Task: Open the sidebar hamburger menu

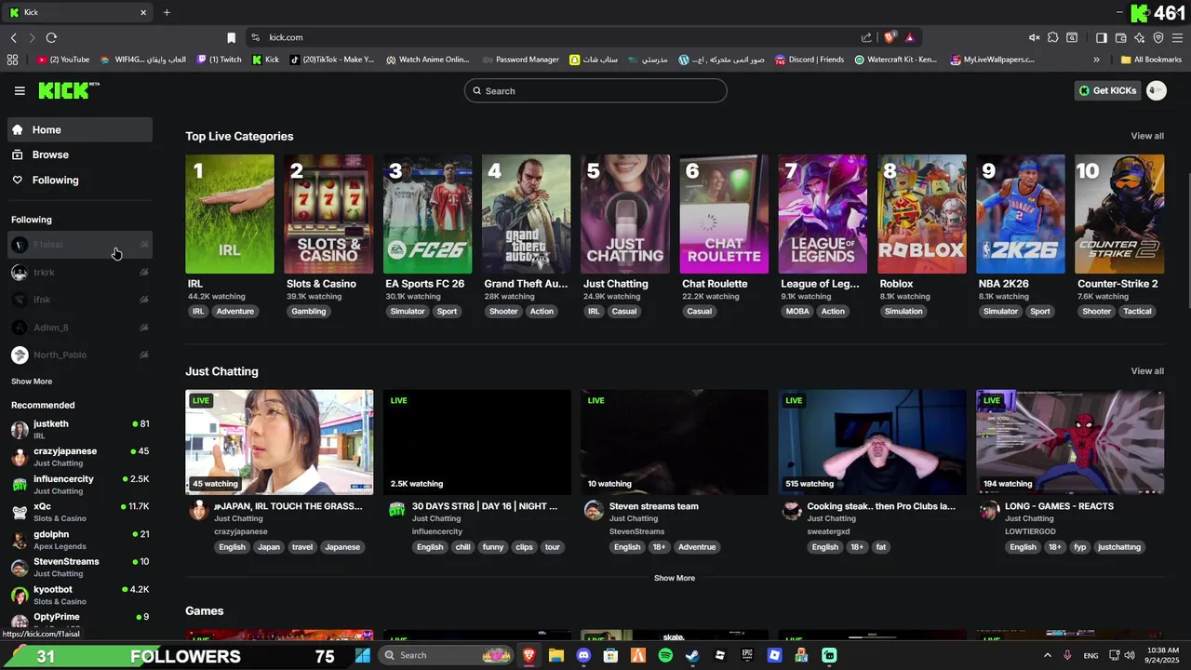Action: point(20,90)
